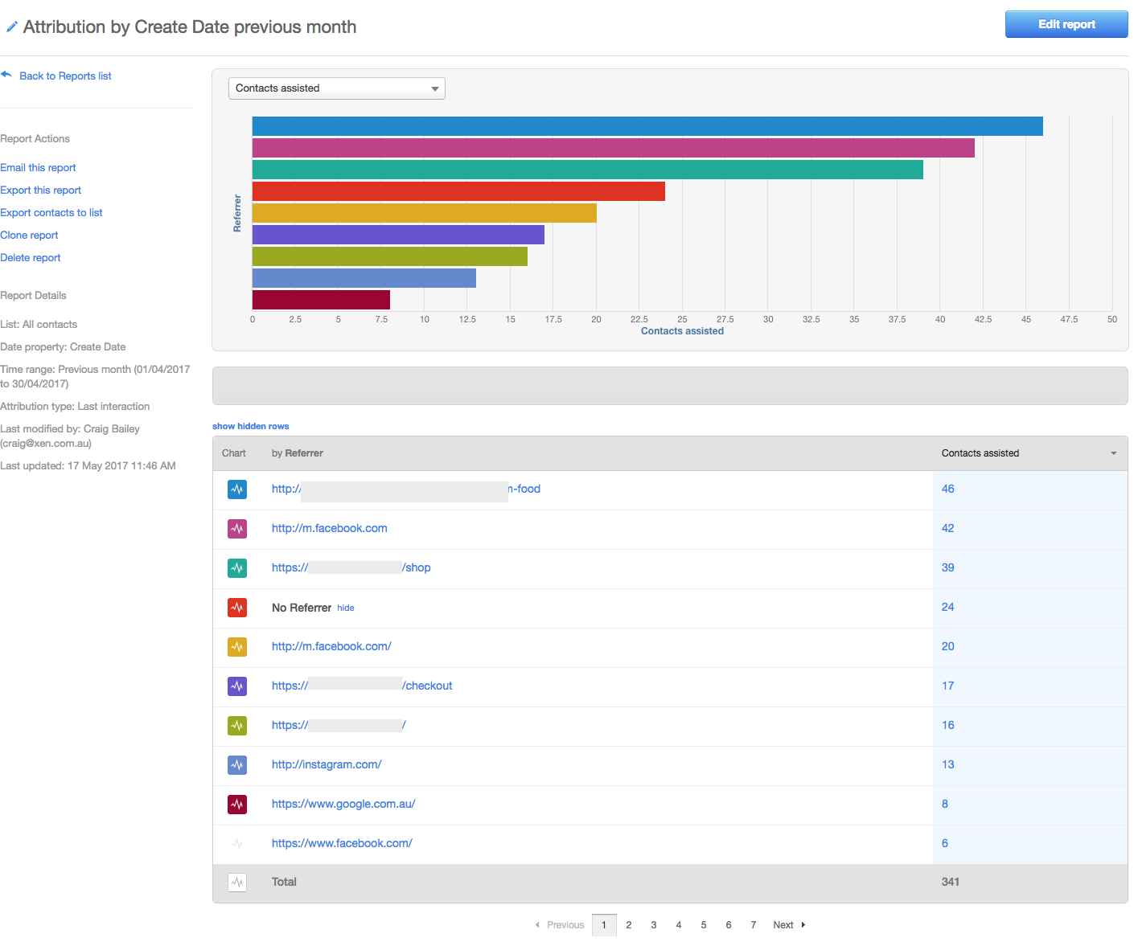The image size is (1138, 942).
Task: Click the sort arrow in Contacts assisted column
Action: point(1114,453)
